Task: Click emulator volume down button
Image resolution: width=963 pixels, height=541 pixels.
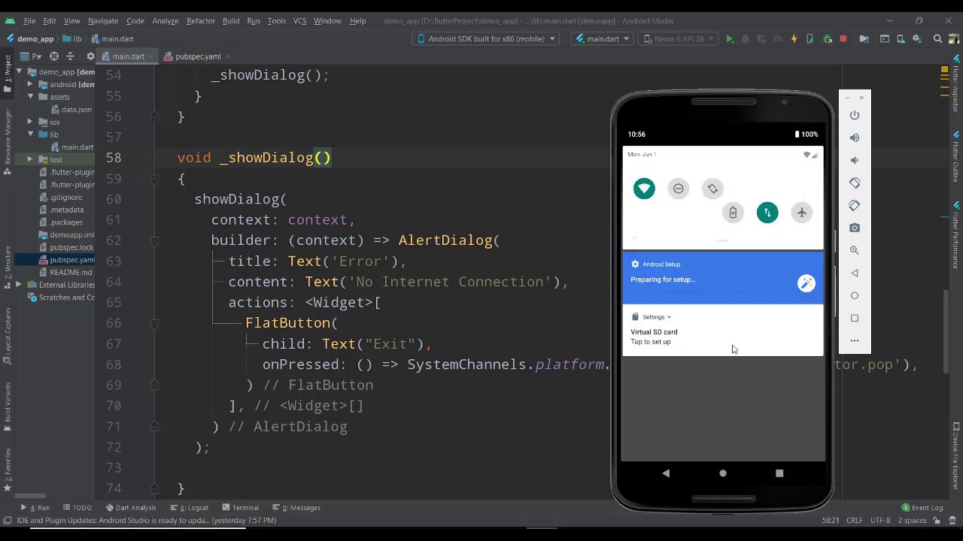Action: click(855, 160)
